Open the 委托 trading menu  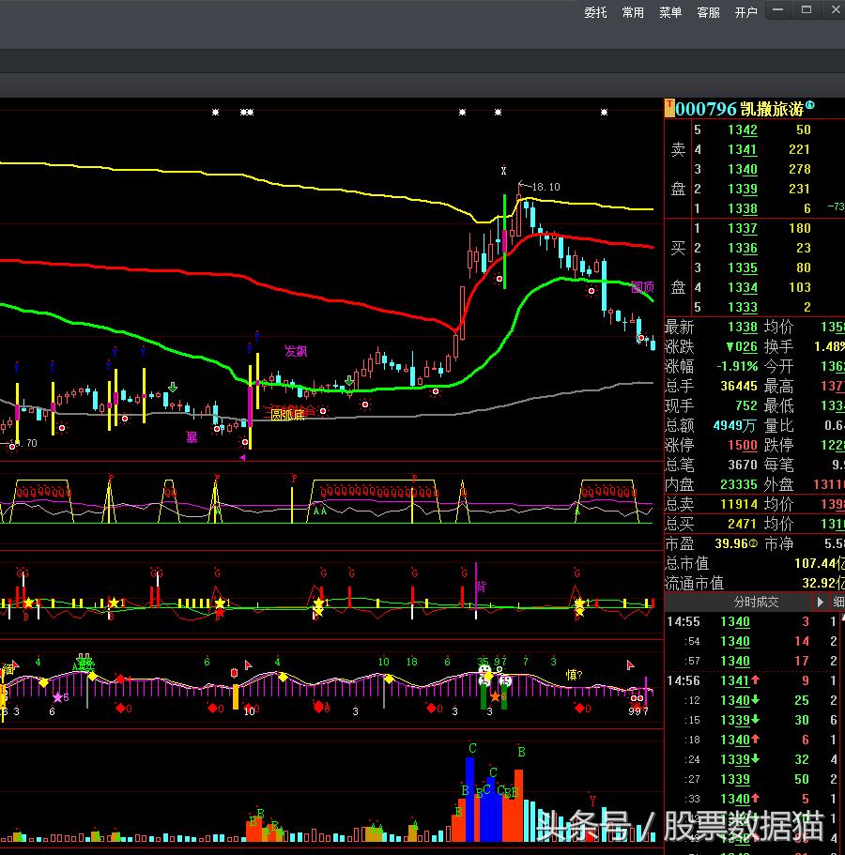tap(595, 12)
